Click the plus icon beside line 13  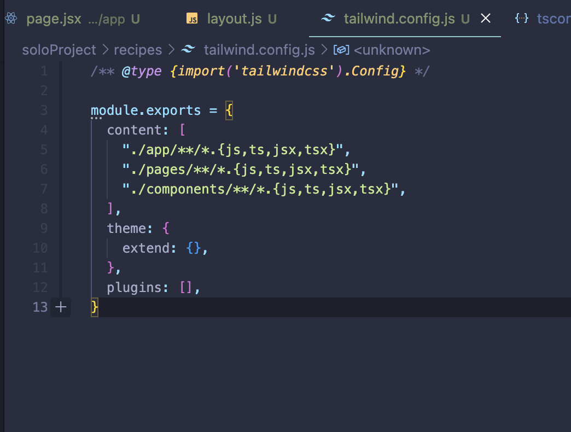tap(60, 307)
